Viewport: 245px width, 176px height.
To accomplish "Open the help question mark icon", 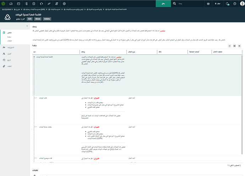I will point(235,4).
